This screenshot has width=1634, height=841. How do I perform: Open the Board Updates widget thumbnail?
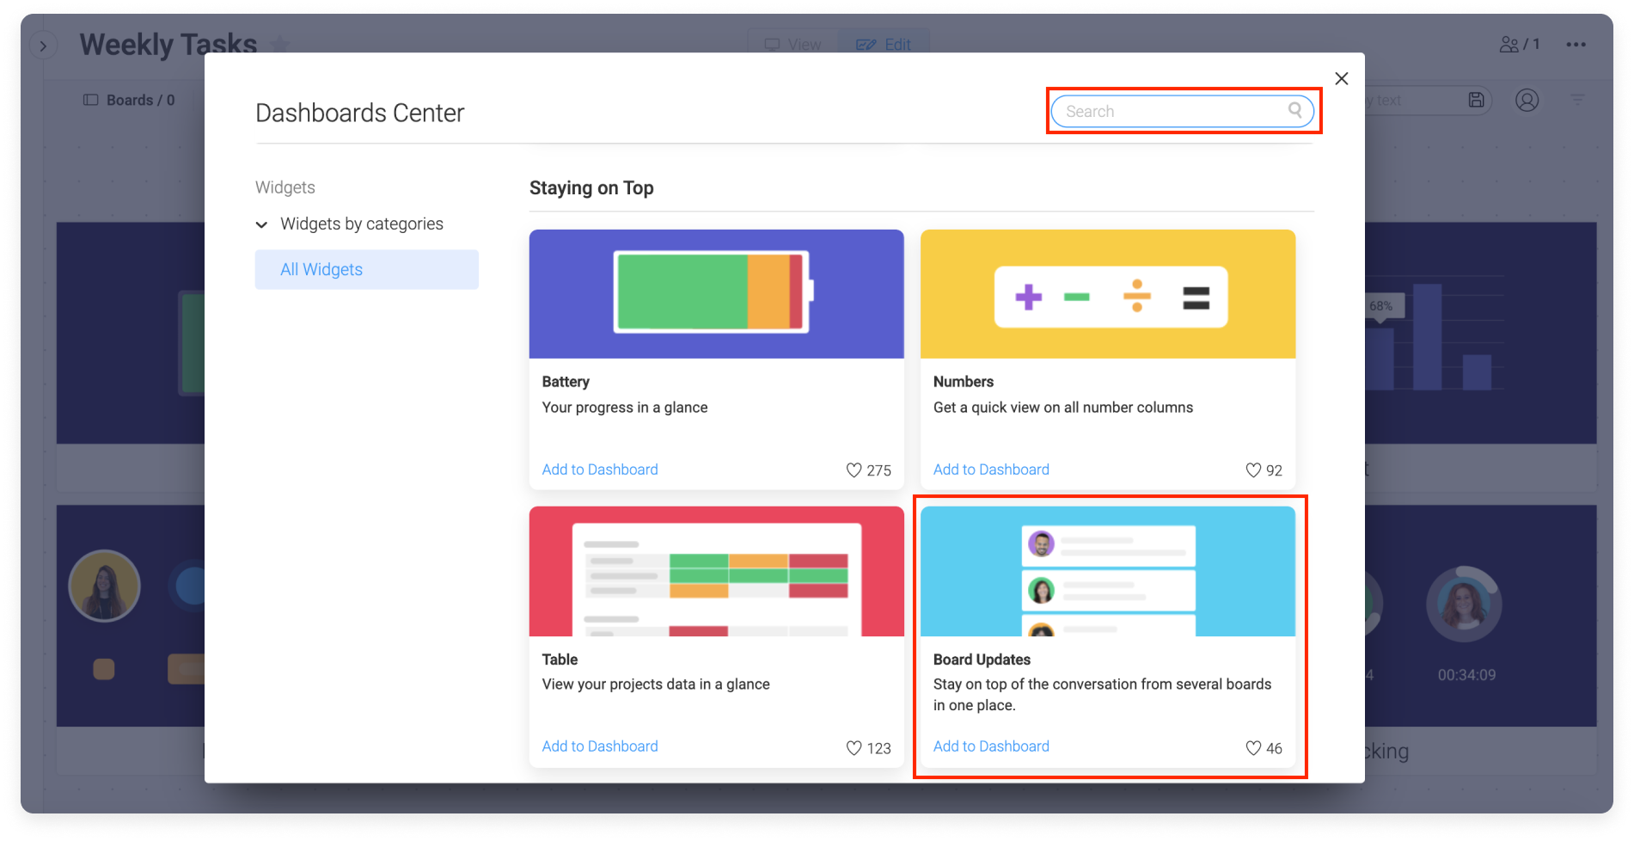pyautogui.click(x=1108, y=571)
